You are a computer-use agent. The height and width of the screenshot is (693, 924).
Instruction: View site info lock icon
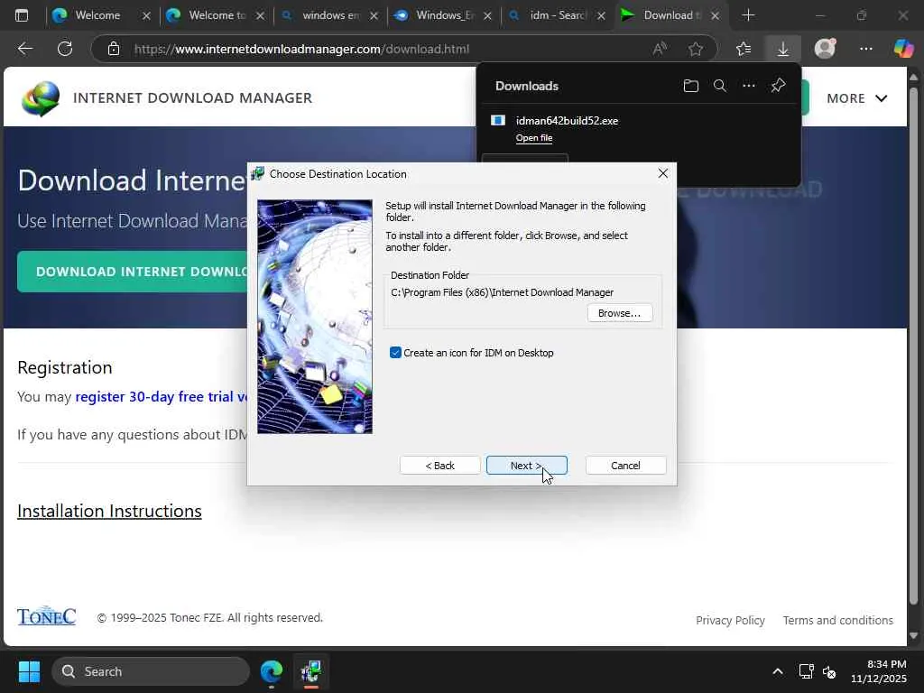pyautogui.click(x=114, y=49)
